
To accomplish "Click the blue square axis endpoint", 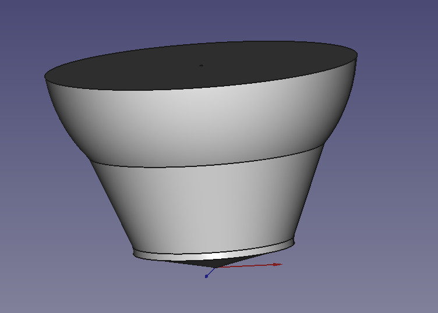I will click(206, 276).
